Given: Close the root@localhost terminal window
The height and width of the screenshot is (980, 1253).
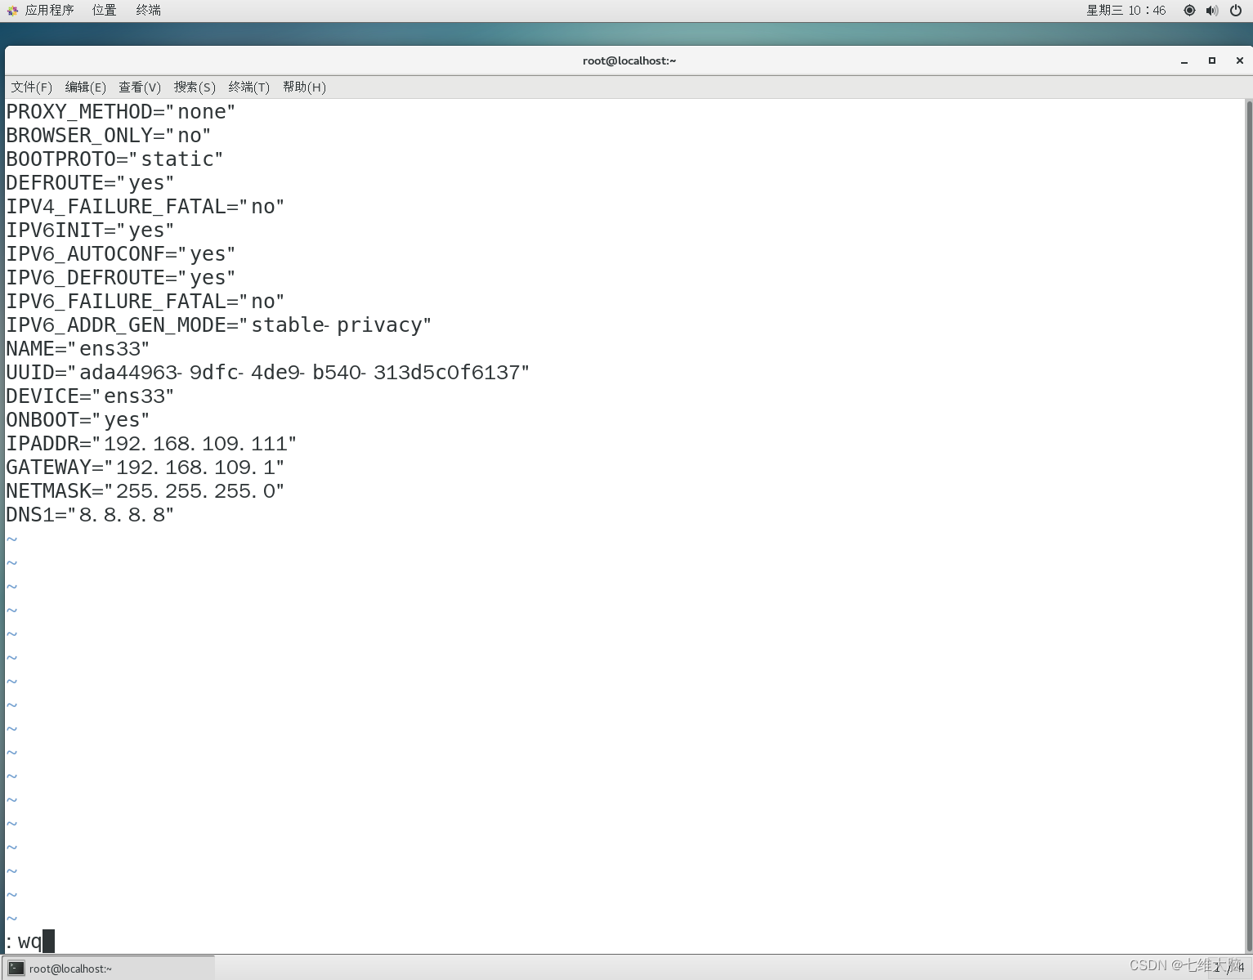Looking at the screenshot, I should point(1239,61).
